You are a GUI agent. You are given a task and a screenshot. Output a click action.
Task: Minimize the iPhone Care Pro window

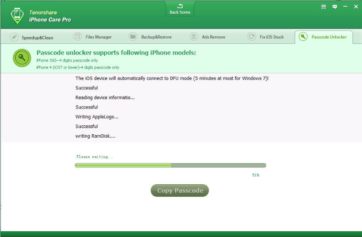346,7
